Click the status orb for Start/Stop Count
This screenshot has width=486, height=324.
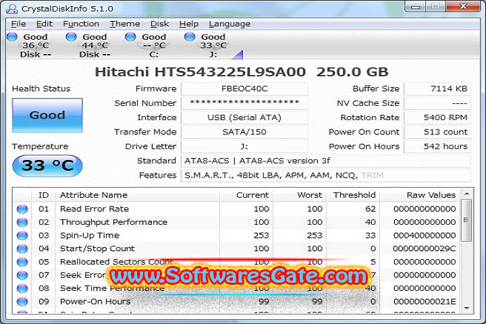click(22, 248)
